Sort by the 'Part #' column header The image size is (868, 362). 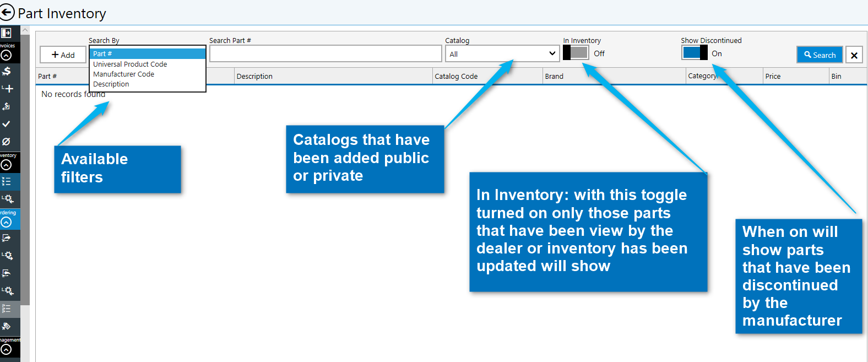pos(47,76)
